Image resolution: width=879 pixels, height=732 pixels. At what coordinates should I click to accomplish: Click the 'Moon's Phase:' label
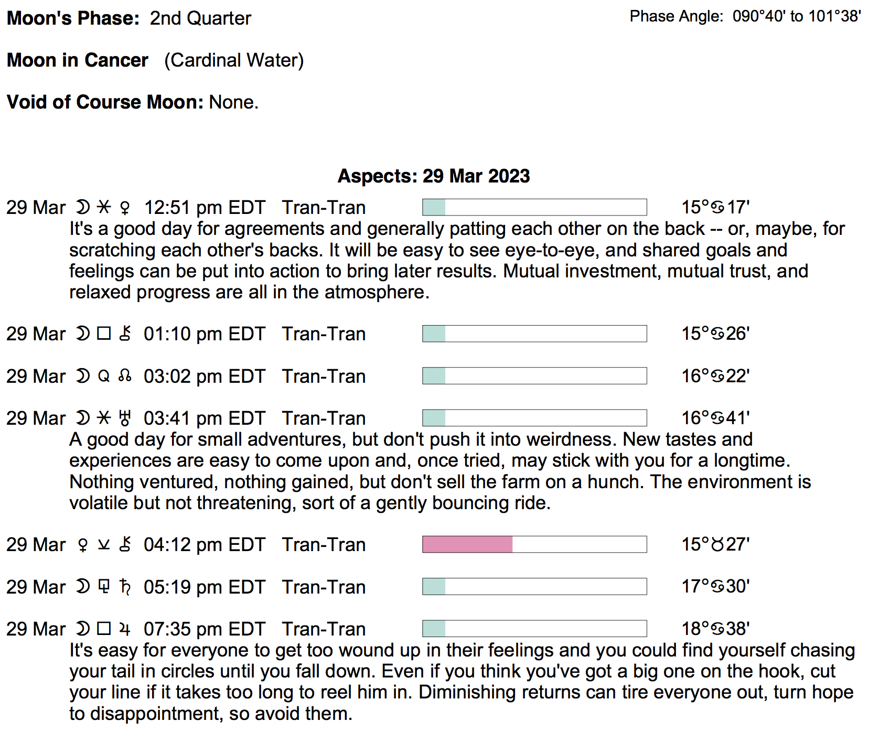[x=73, y=18]
